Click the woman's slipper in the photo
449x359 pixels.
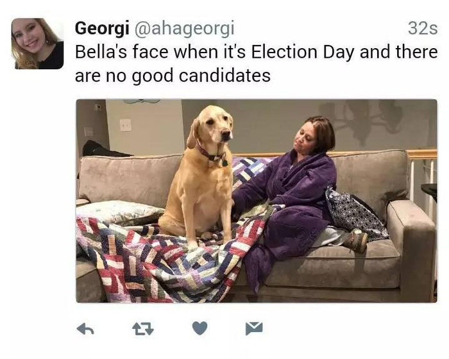pyautogui.click(x=356, y=240)
